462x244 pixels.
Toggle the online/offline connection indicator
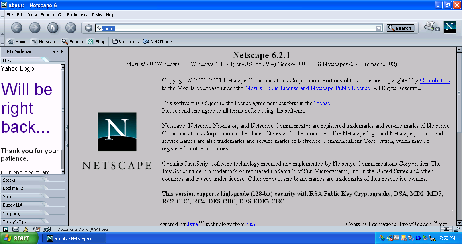(x=447, y=229)
